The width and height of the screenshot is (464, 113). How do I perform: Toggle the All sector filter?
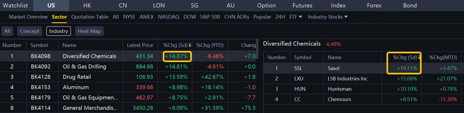tap(7, 31)
